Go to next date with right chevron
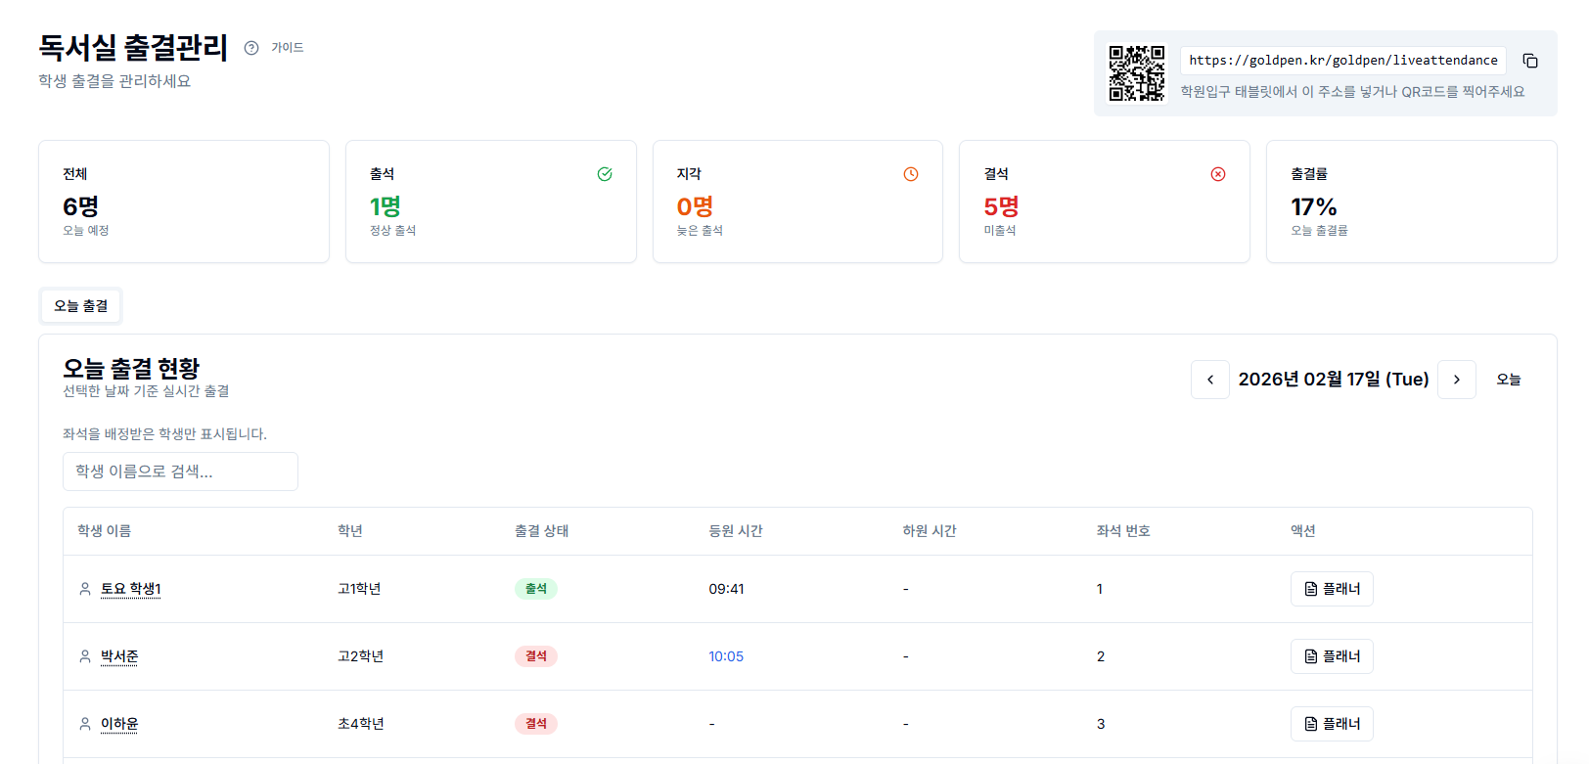Image resolution: width=1589 pixels, height=764 pixels. (1457, 380)
